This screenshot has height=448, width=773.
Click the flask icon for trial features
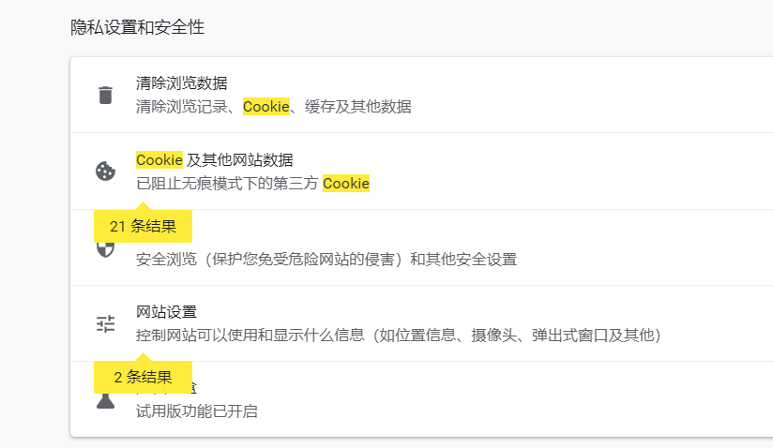(x=105, y=401)
